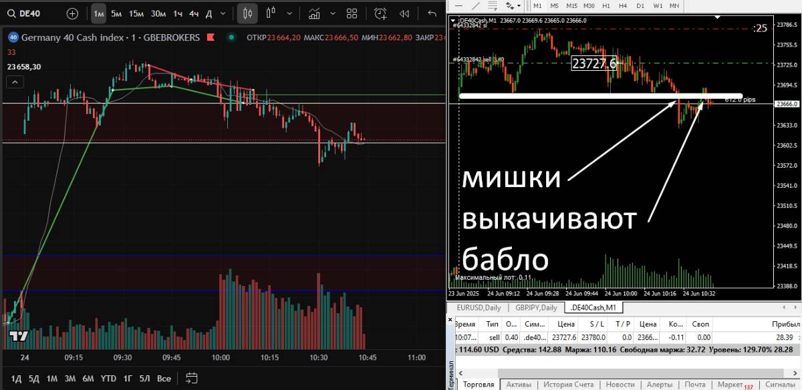Select the 1Д date range

pyautogui.click(x=17, y=378)
